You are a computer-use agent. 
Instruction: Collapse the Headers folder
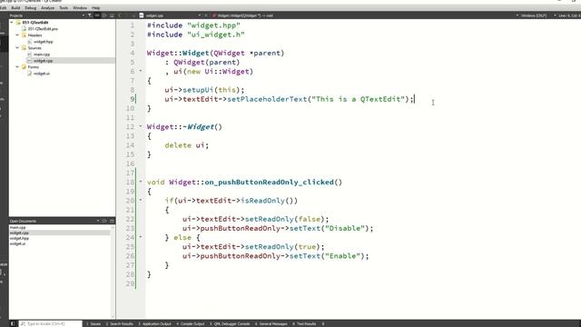17,35
